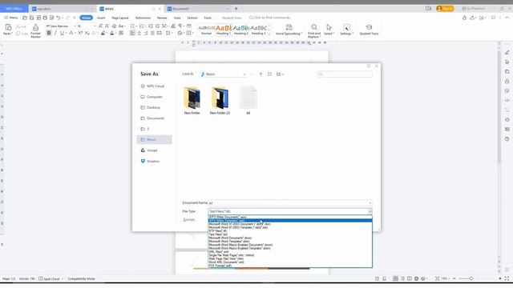Click the Sign in button
This screenshot has height=288, width=513.
(x=445, y=9)
